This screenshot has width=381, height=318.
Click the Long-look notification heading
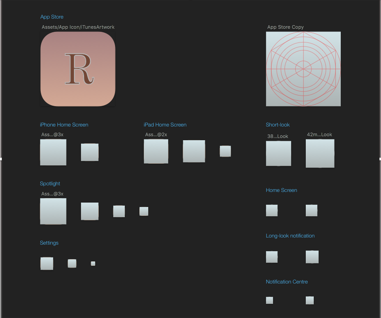290,236
